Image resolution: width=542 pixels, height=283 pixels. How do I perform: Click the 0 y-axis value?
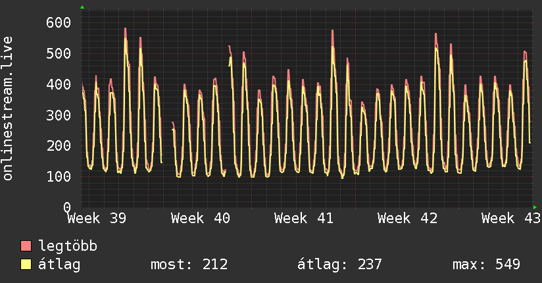(67, 207)
